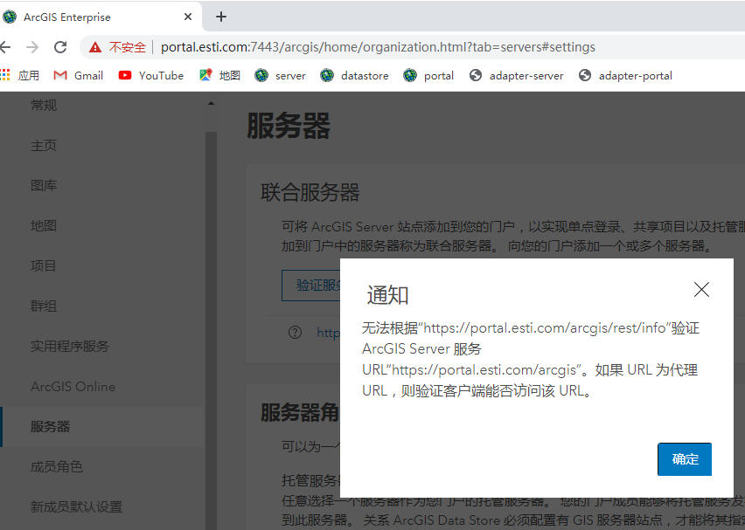
Task: Select 成员角色 in settings sidebar
Action: tap(57, 466)
